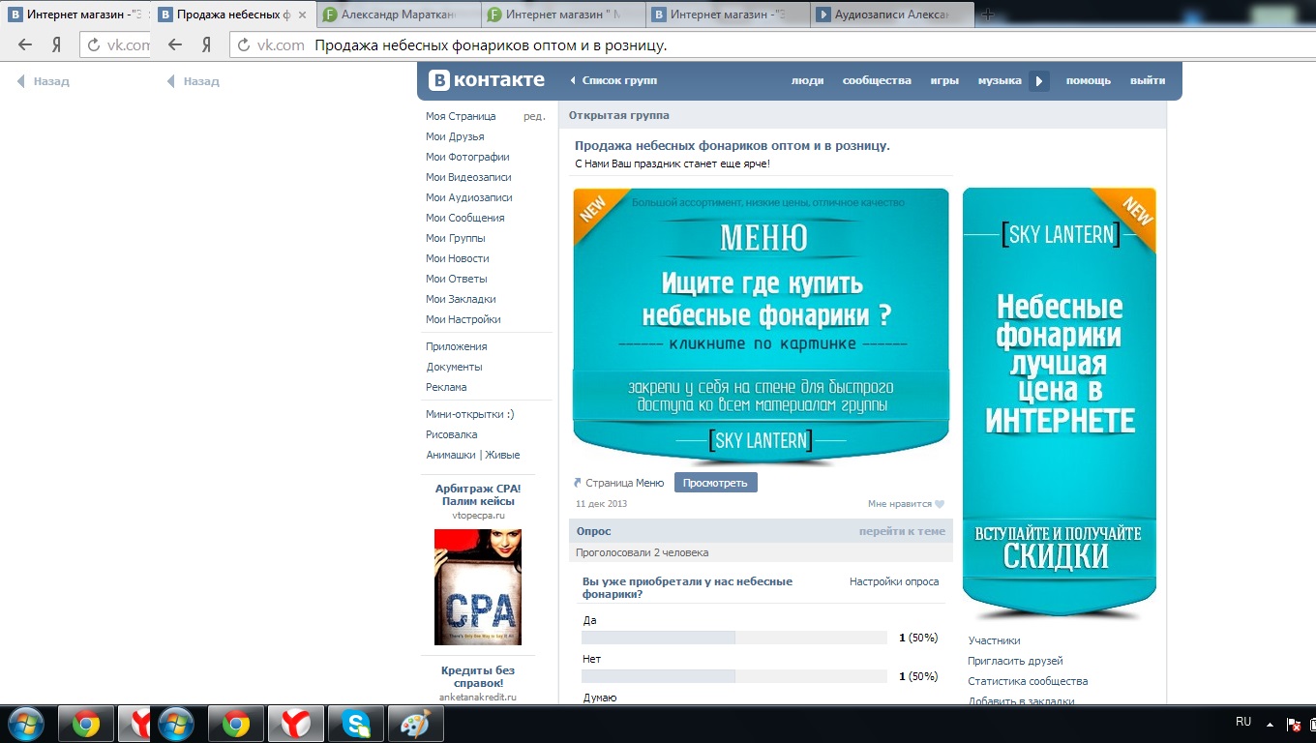The image size is (1316, 743).
Task: Switch to the Аудиозаписи Александр tab
Action: [890, 15]
